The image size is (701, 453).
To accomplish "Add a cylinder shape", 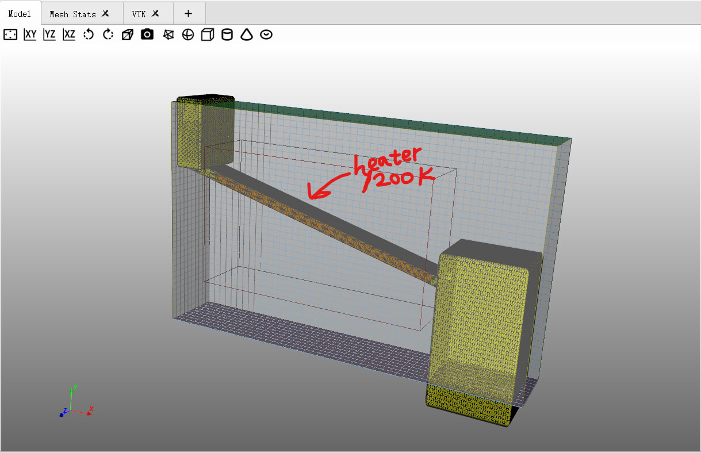I will (227, 35).
